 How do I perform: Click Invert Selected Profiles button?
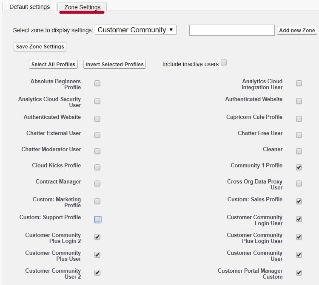[114, 65]
